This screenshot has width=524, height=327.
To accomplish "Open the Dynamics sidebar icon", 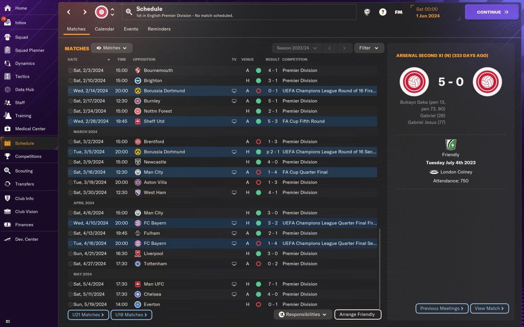I will click(7, 63).
